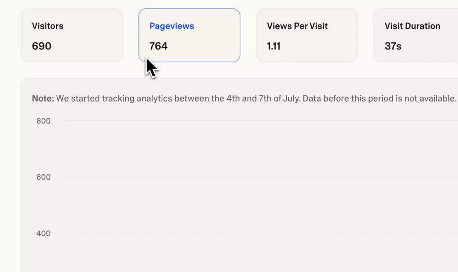Click the 400 y-axis label
The image size is (458, 272).
[43, 233]
